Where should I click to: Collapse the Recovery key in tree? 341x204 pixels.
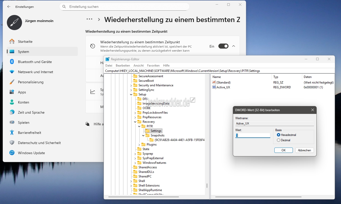coord(135,122)
